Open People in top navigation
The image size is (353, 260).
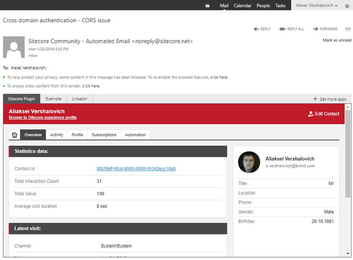click(263, 6)
